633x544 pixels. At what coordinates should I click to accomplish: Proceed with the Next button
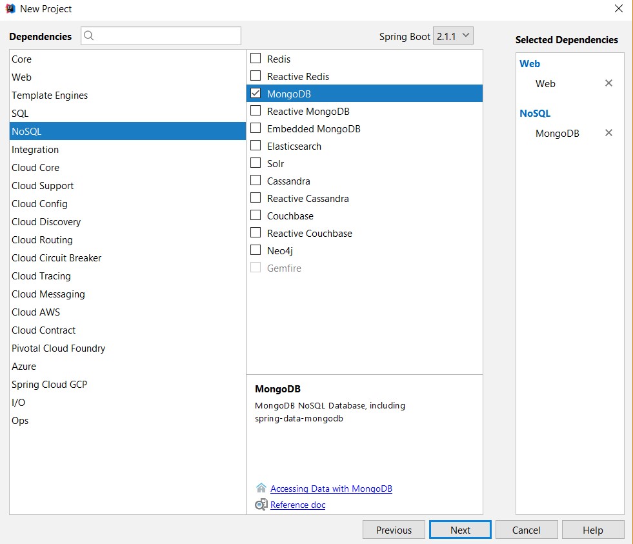click(460, 529)
